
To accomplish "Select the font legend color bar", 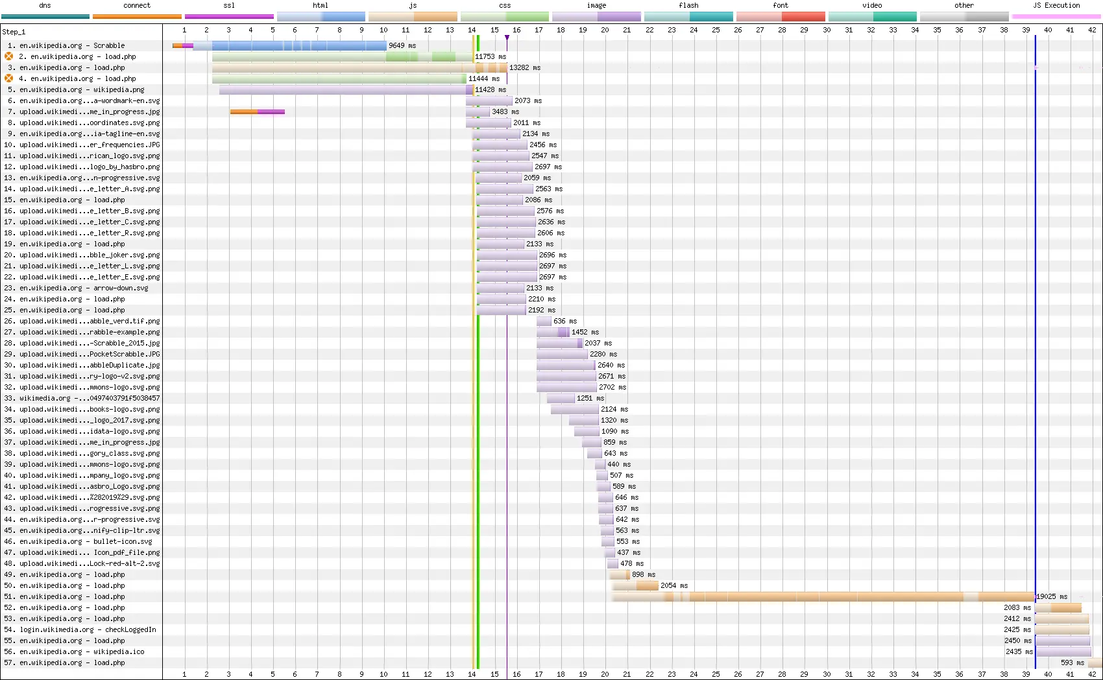I will (x=781, y=16).
